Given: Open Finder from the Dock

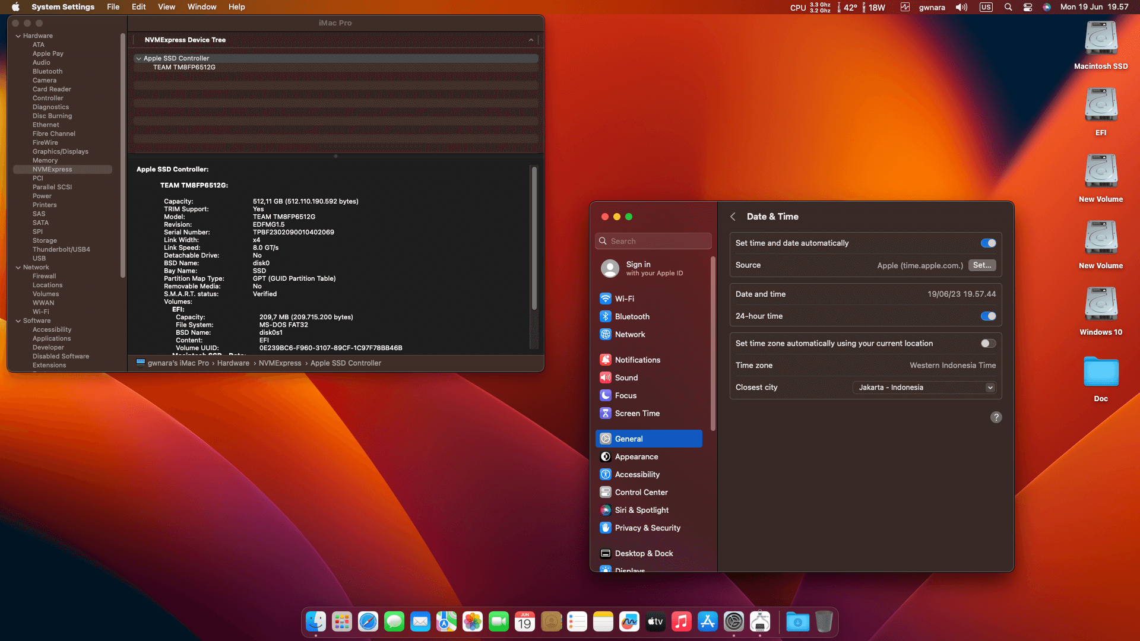Looking at the screenshot, I should click(x=316, y=621).
